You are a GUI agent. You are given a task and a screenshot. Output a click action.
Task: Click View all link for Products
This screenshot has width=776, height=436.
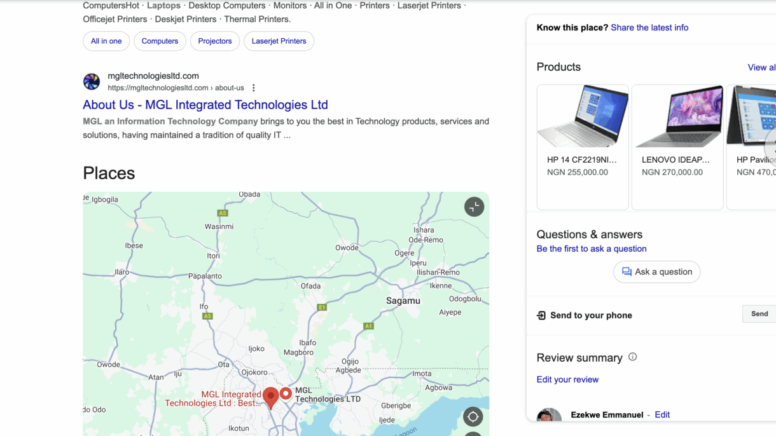coord(761,67)
